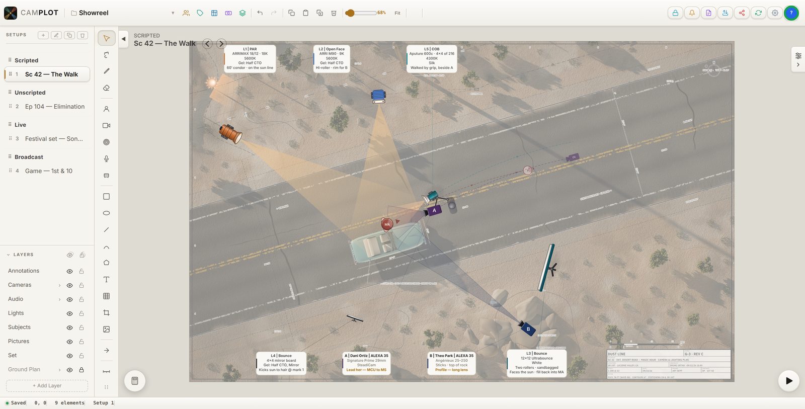805x409 pixels.
Task: Toggle visibility of Subjects layer
Action: pyautogui.click(x=69, y=328)
